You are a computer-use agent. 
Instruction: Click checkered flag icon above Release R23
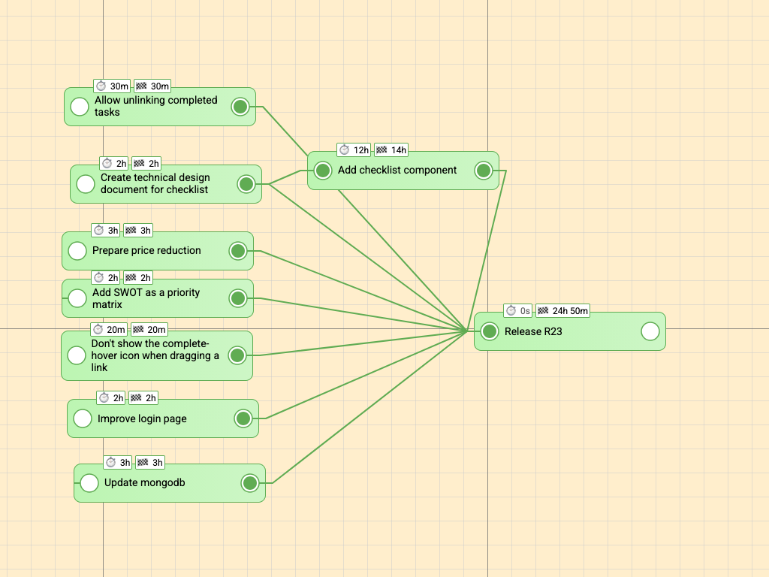(543, 310)
